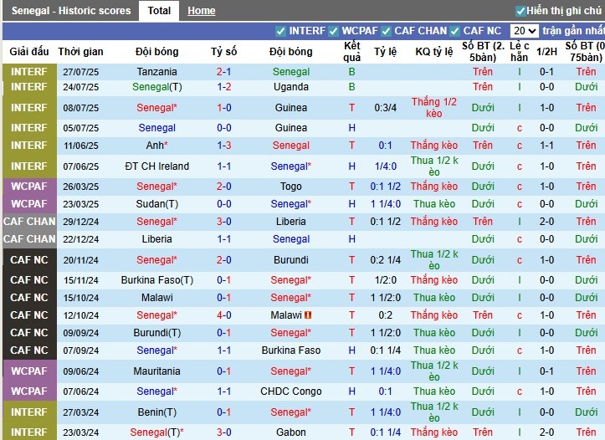Click odds 0:2 1/4 in the Burundi row
Viewport: 605px width, 440px height.
(x=386, y=260)
